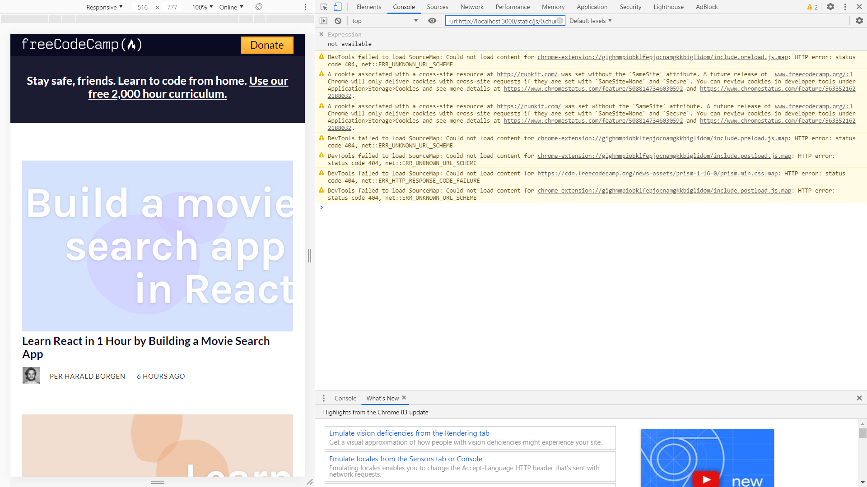This screenshot has width=867, height=487.
Task: Remove the 'not available' live expression
Action: [322, 34]
